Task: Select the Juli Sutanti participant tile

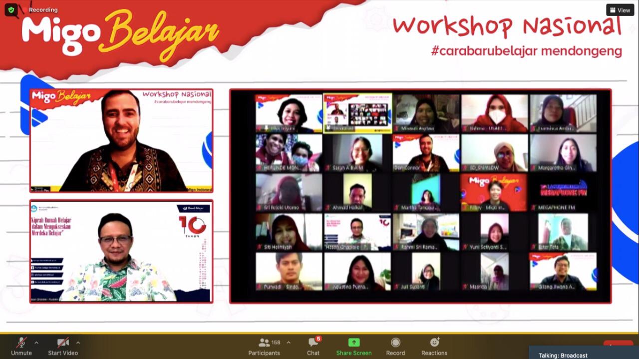Action: point(426,272)
